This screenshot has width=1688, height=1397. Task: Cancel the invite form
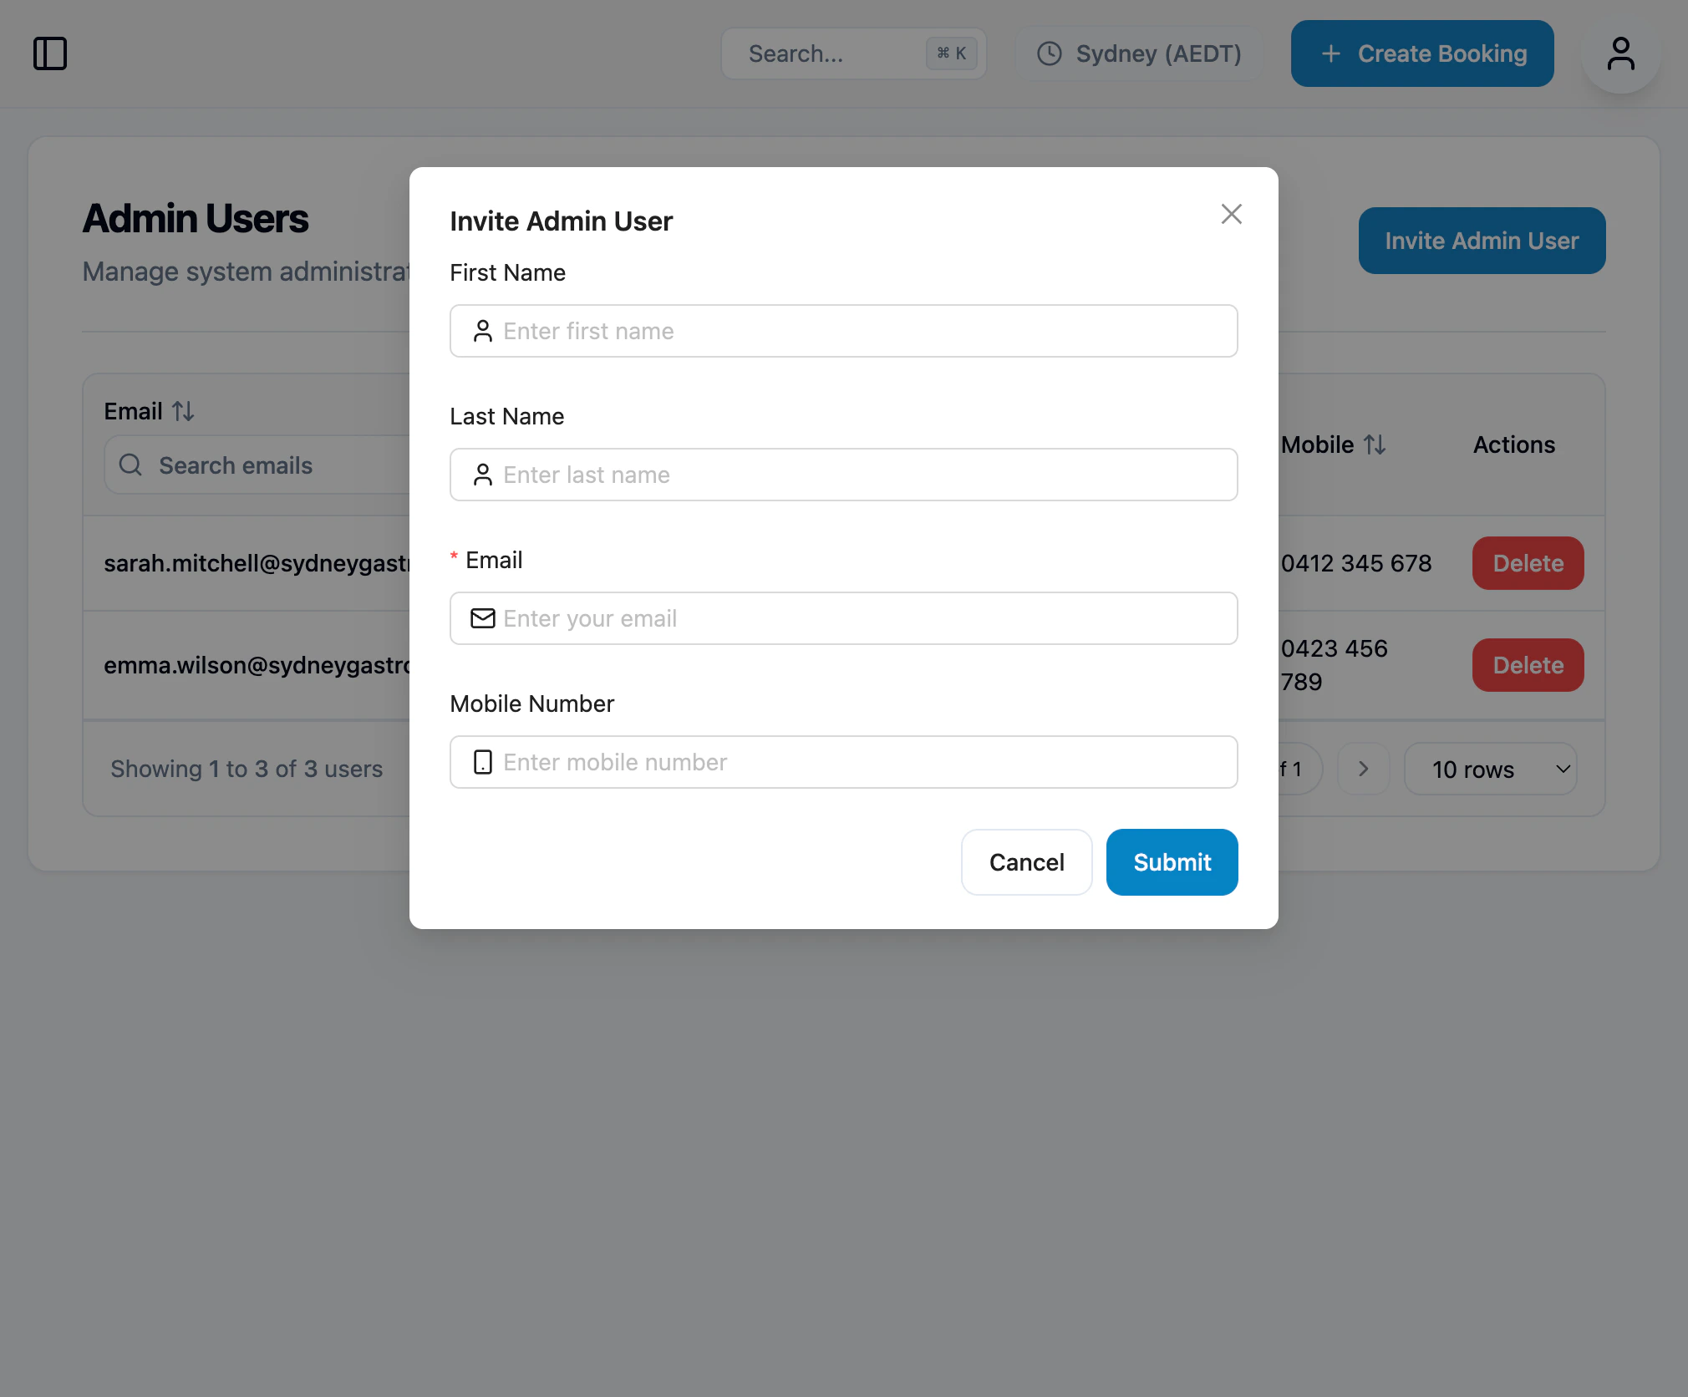tap(1026, 862)
